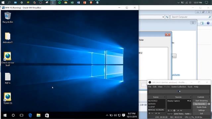Open File Explorer in VM taskbar
This screenshot has width=212, height=119.
38,115
